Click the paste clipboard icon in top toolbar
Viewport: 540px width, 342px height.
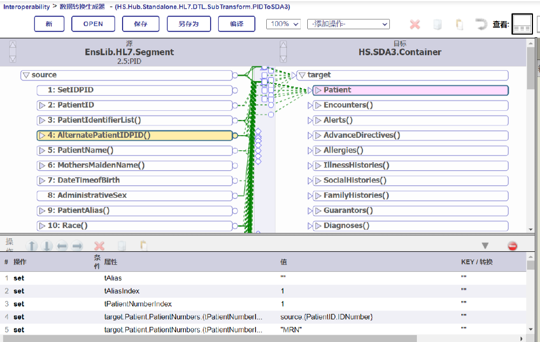459,24
